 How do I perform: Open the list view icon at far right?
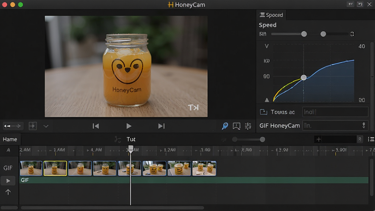pyautogui.click(x=371, y=139)
